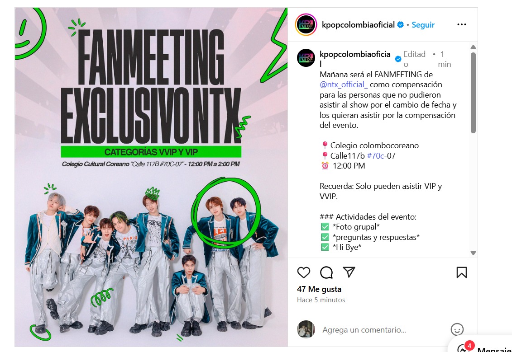Click the Fanmeeting Exclusivo NTX poster image

click(151, 177)
